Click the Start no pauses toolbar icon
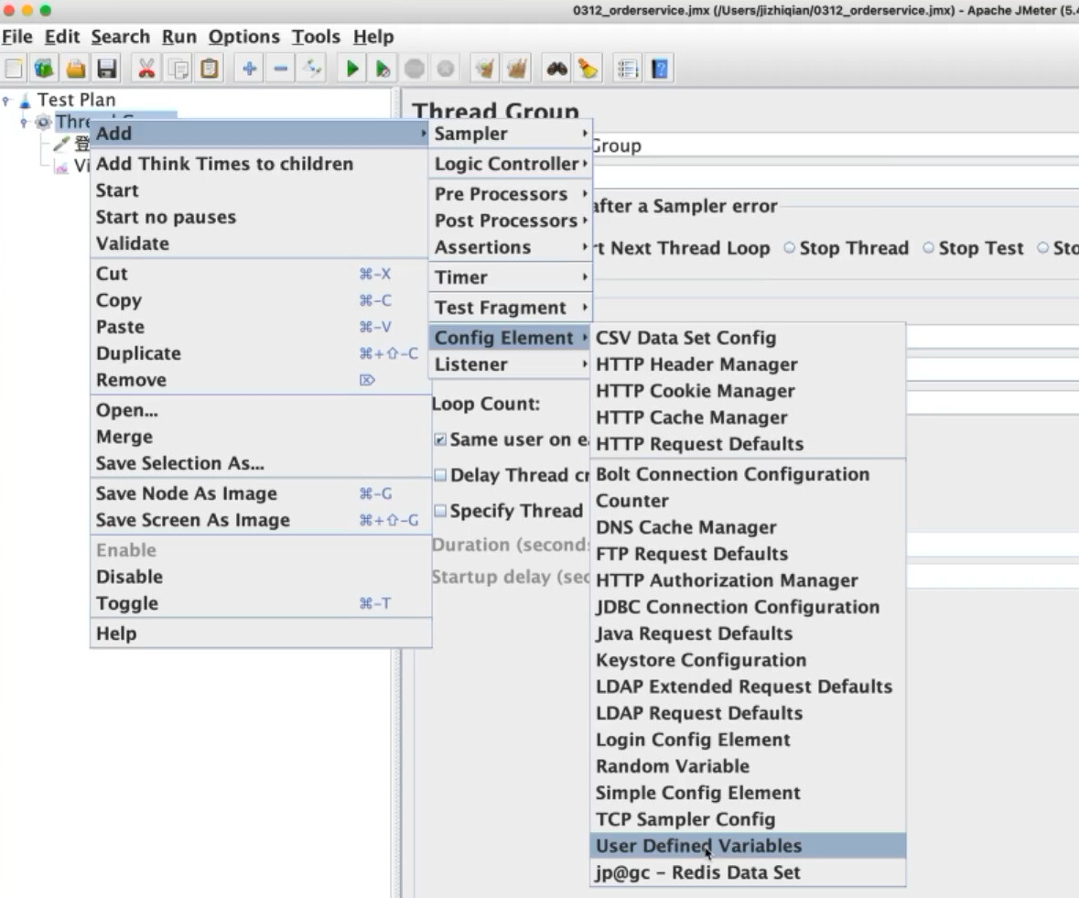1079x898 pixels. [x=383, y=69]
